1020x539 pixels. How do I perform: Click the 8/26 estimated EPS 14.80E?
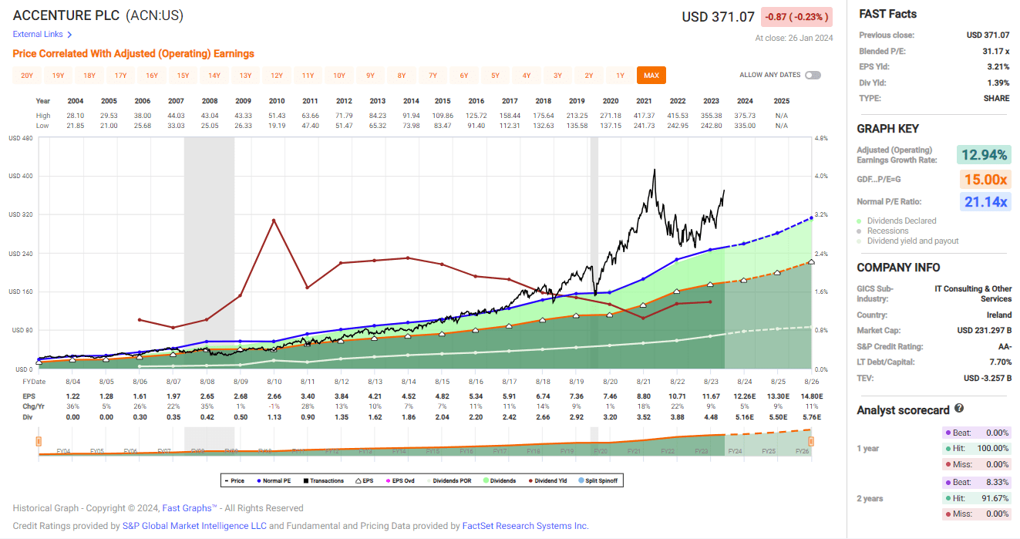811,396
